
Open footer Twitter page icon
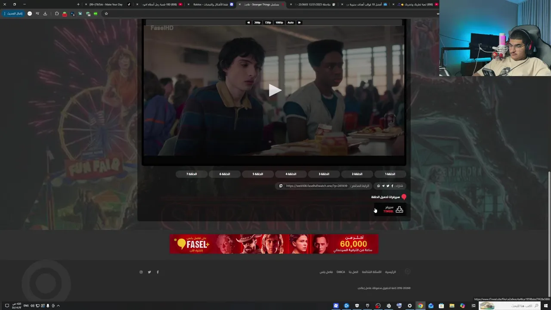(149, 272)
